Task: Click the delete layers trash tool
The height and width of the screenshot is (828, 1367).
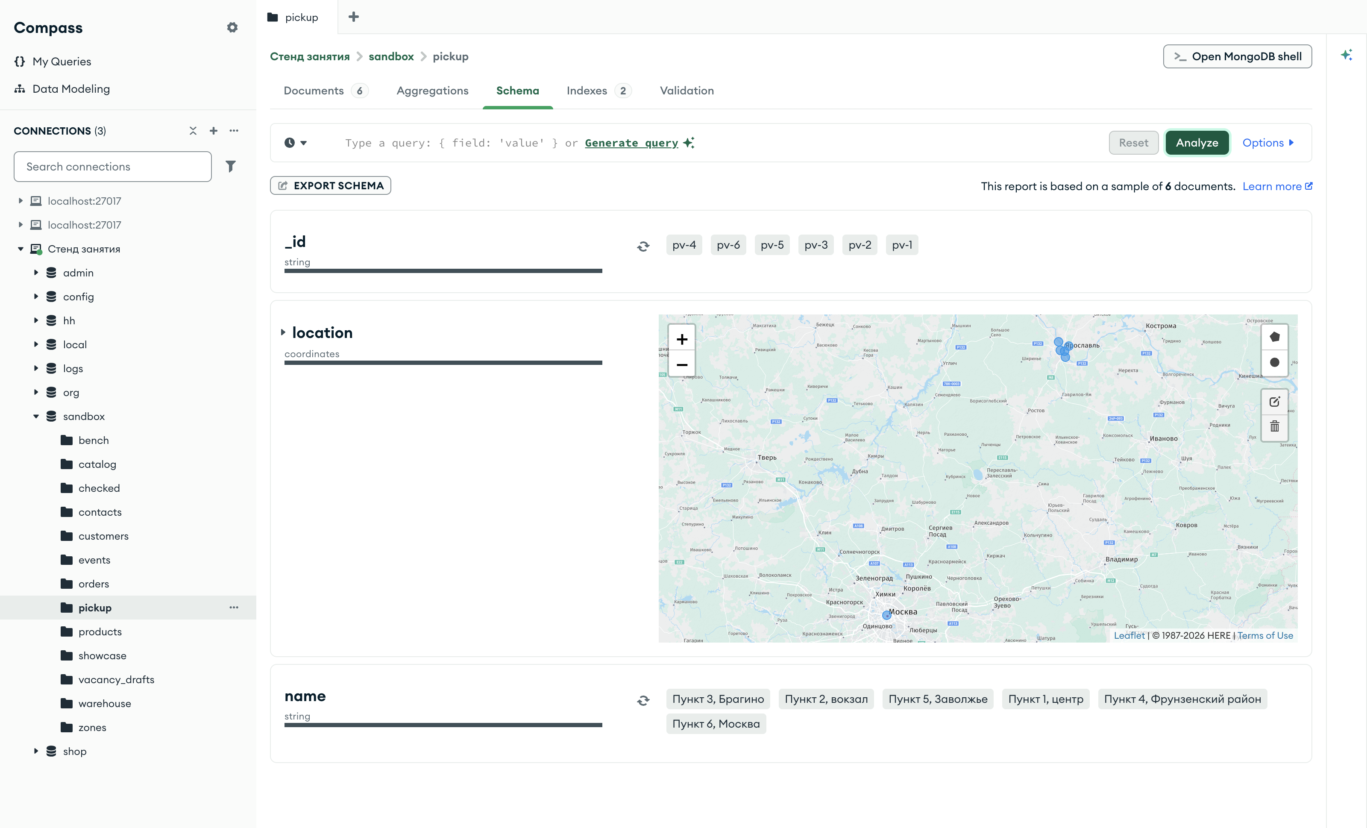Action: pyautogui.click(x=1274, y=427)
